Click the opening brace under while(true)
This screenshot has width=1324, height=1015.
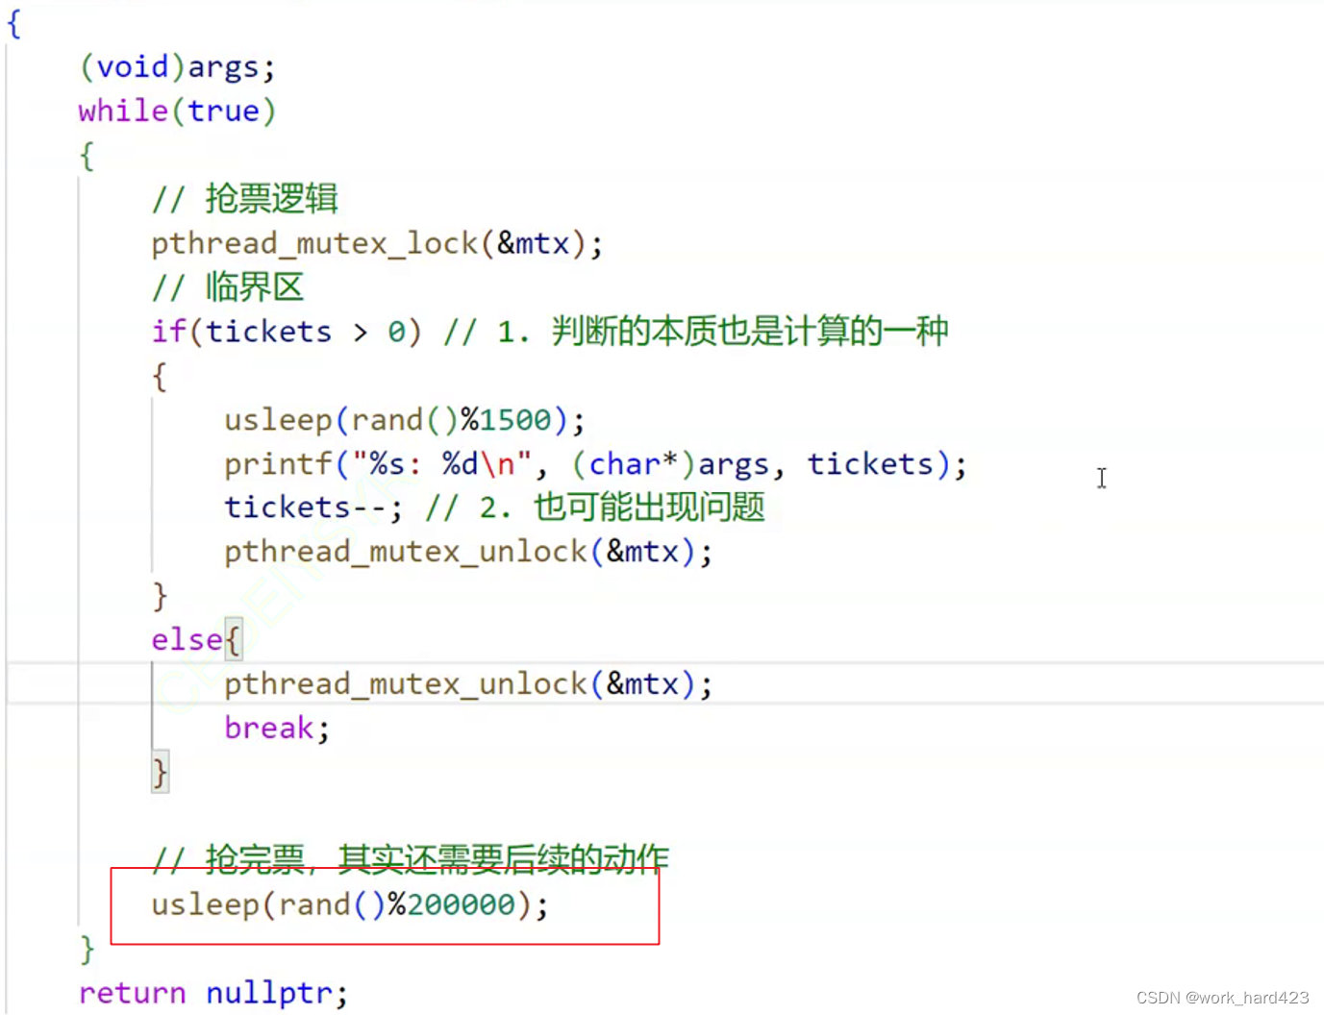(x=87, y=156)
